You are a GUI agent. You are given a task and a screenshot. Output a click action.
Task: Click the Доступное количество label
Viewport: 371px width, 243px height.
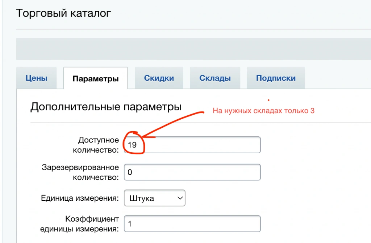96,145
